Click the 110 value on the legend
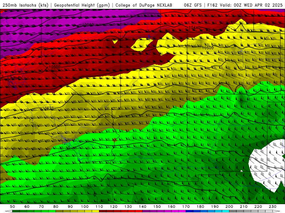 (99, 207)
